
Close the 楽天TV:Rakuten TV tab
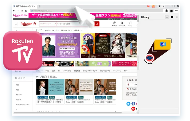pyautogui.click(x=34, y=6)
